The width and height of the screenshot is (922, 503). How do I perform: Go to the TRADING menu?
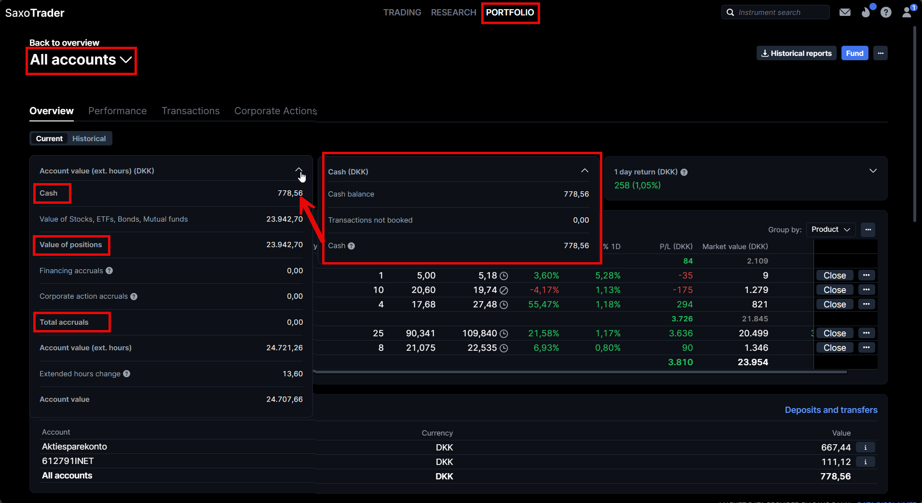coord(402,13)
